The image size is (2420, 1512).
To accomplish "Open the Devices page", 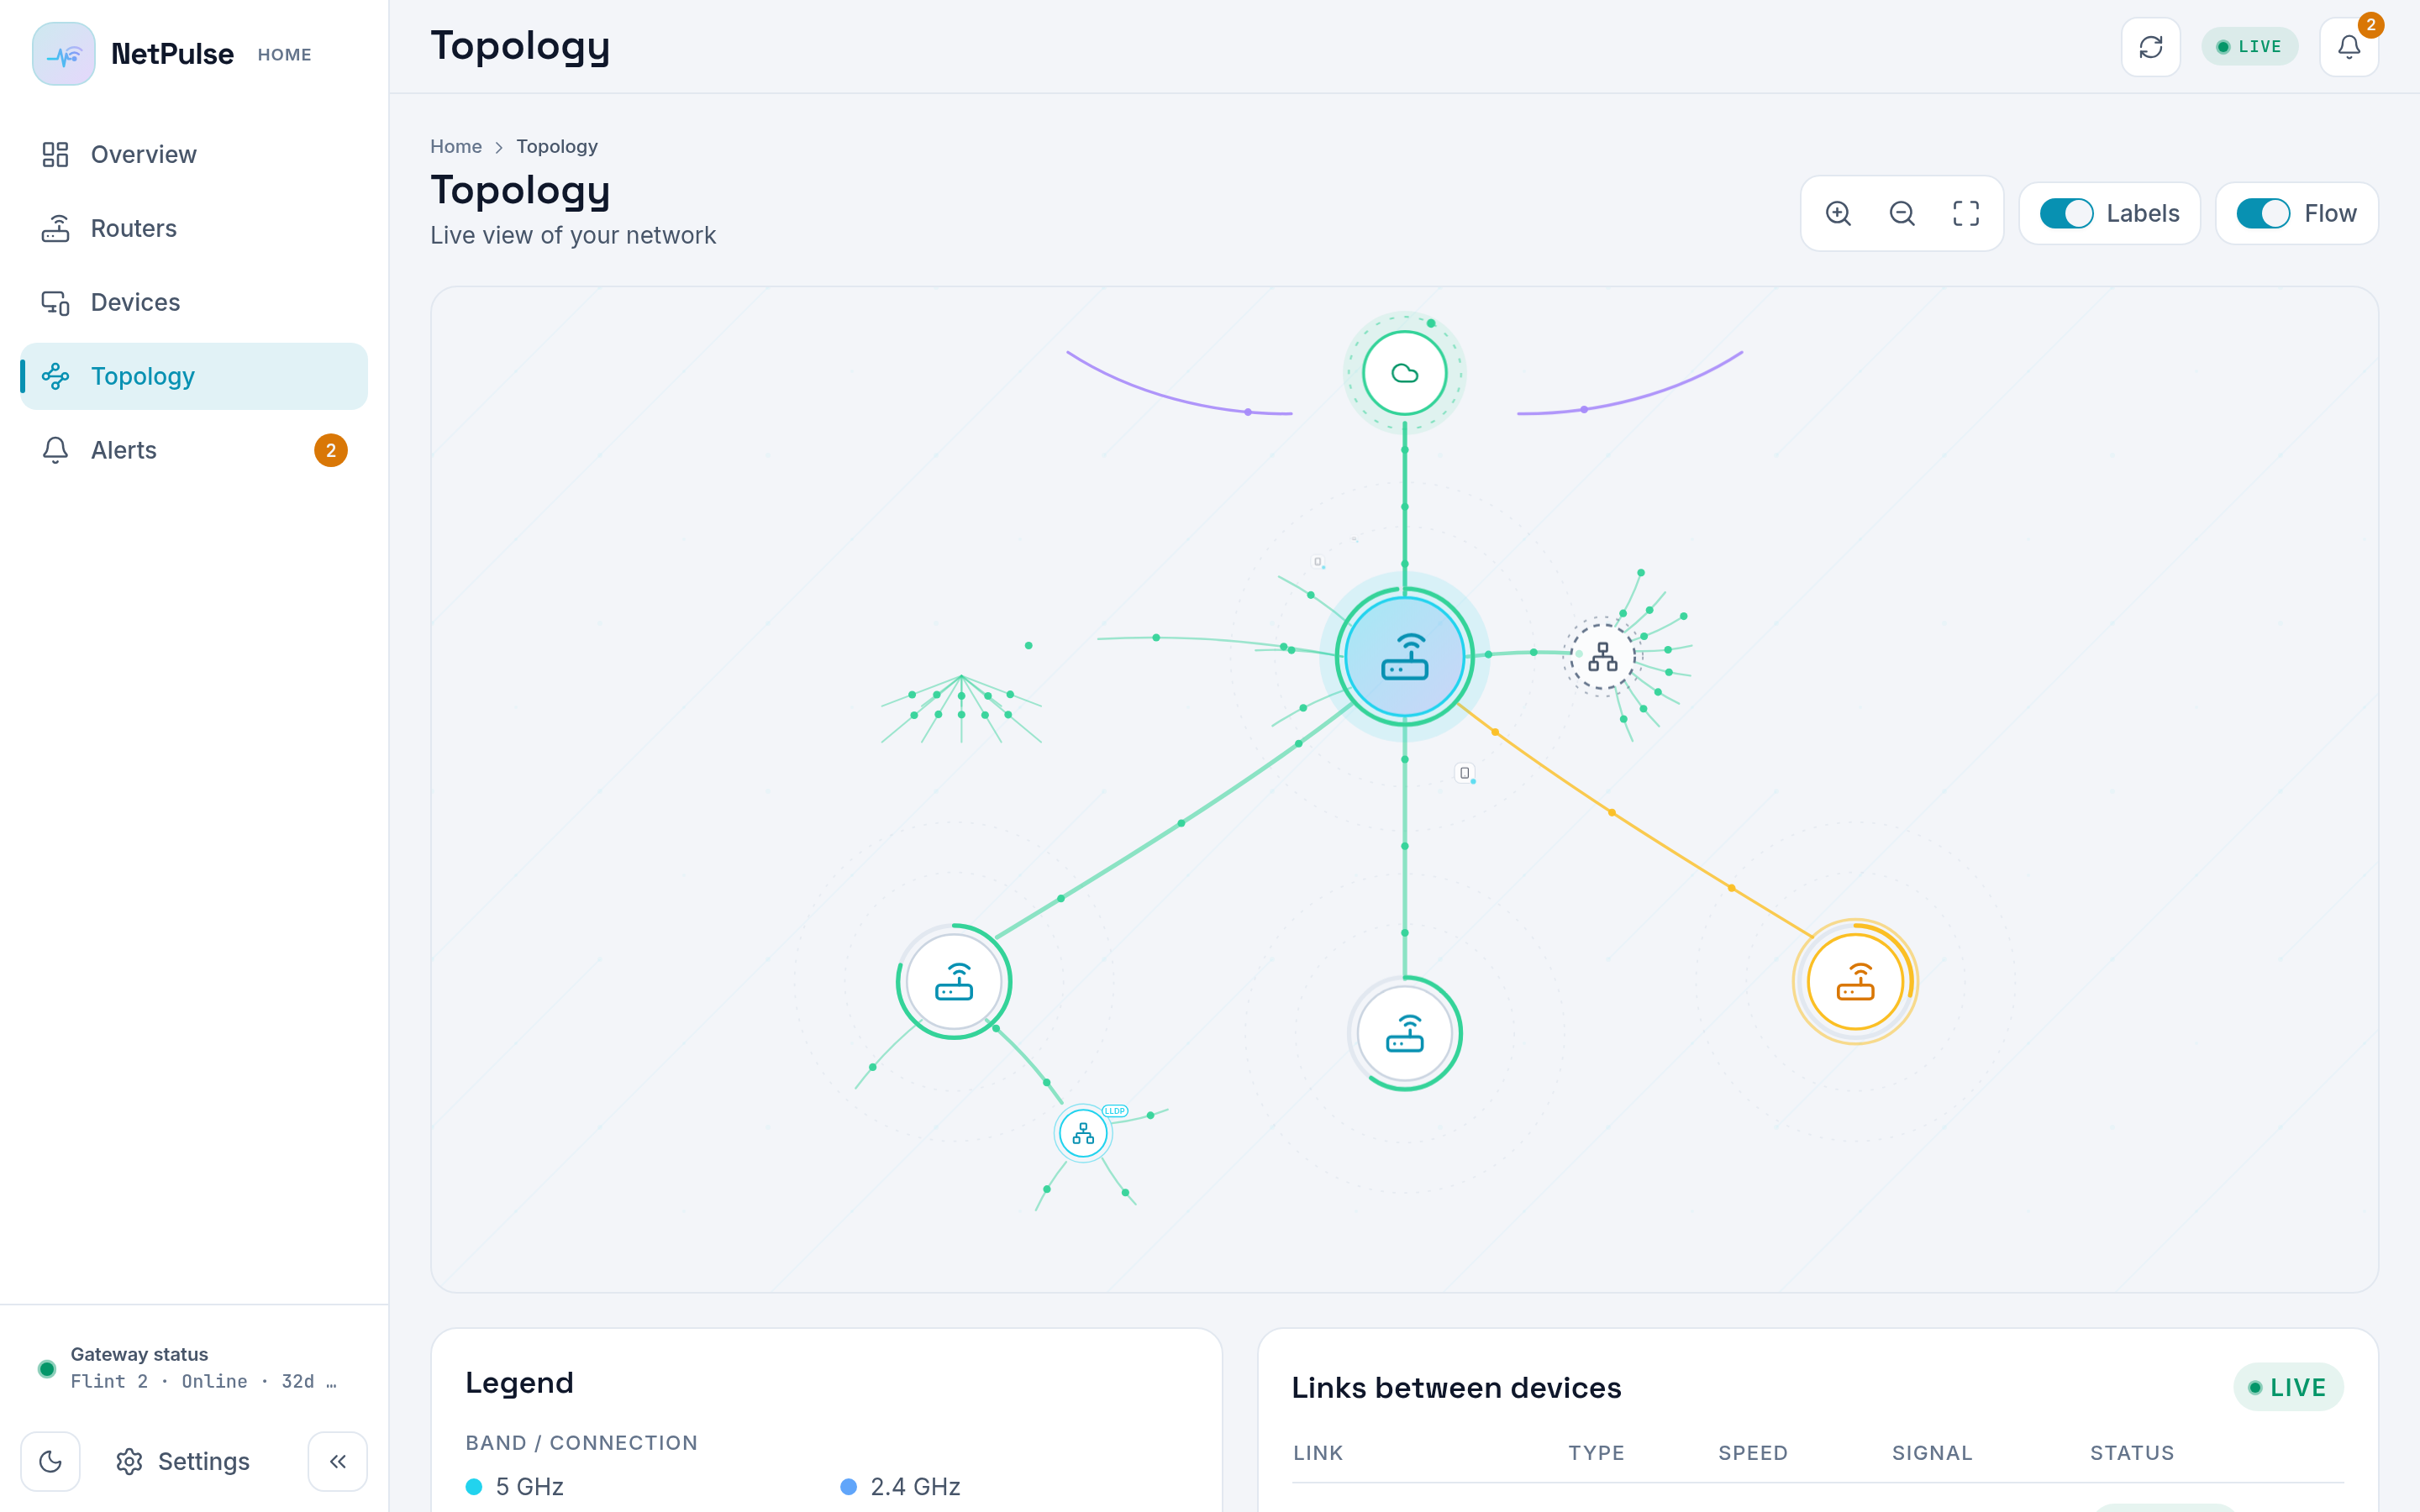I will pyautogui.click(x=194, y=302).
